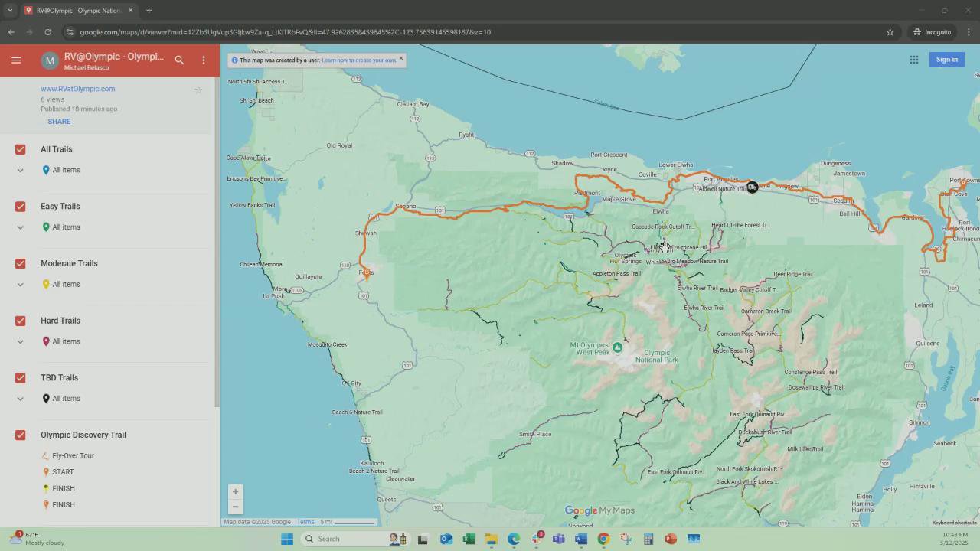This screenshot has width=980, height=551.
Task: Go back to the previous page
Action: (x=11, y=32)
